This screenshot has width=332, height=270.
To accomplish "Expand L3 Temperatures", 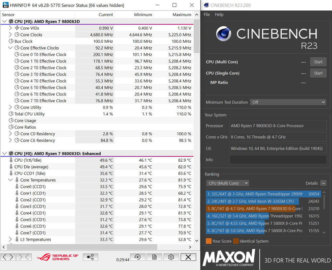I will [10, 239].
